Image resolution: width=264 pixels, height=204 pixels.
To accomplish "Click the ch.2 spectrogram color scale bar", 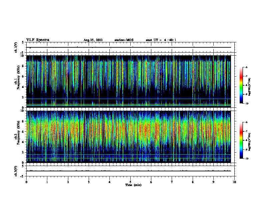I will [241, 140].
